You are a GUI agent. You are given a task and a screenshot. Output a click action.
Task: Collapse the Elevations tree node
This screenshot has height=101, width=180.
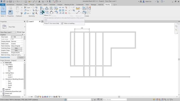[4, 79]
